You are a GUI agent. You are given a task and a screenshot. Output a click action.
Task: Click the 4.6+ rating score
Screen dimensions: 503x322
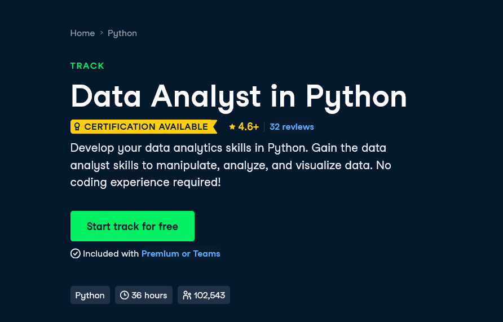pyautogui.click(x=249, y=127)
